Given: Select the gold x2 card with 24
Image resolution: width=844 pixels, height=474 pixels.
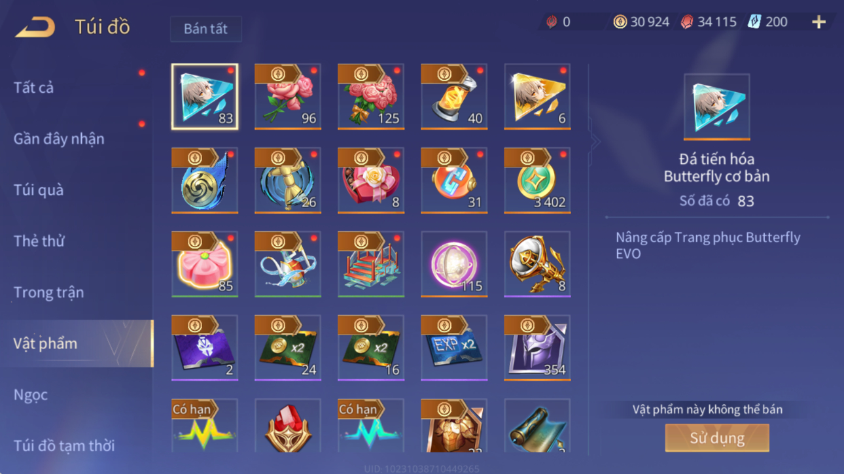Looking at the screenshot, I should pyautogui.click(x=288, y=348).
